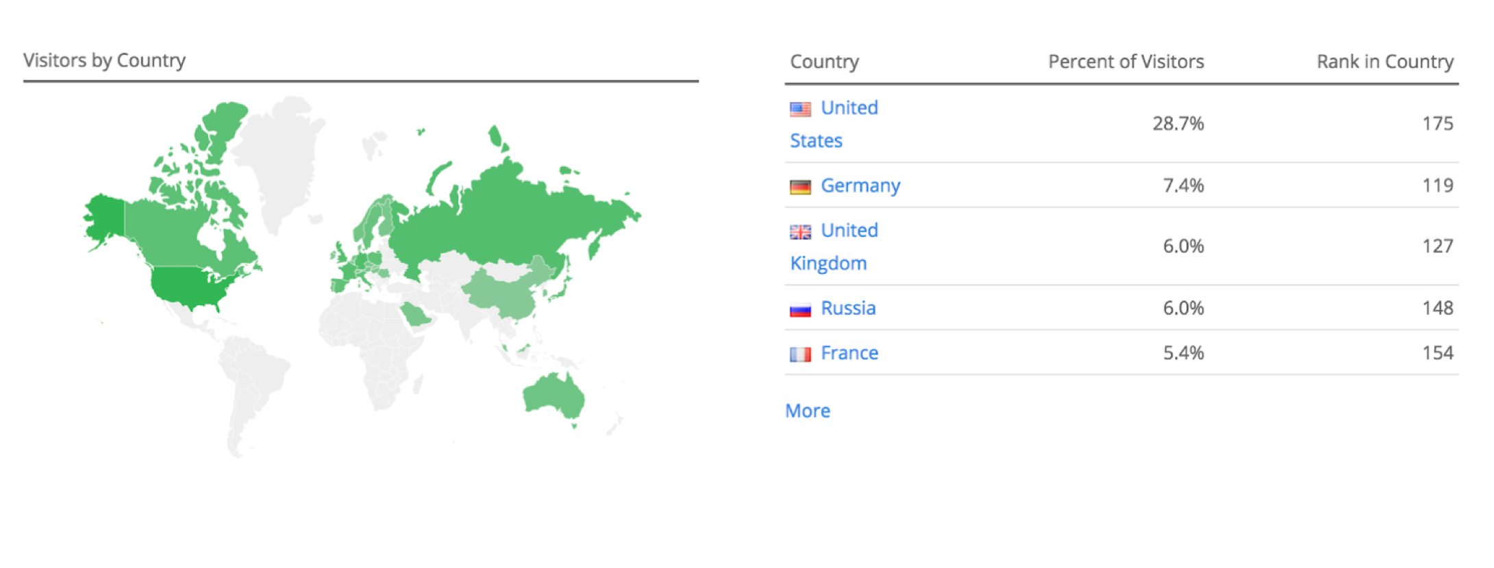
Task: Open the Germany country link
Action: click(860, 185)
